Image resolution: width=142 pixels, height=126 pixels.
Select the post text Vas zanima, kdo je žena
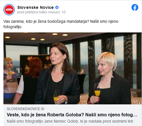point(25,21)
